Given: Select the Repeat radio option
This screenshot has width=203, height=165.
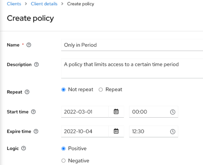Looking at the screenshot, I should coord(101,90).
